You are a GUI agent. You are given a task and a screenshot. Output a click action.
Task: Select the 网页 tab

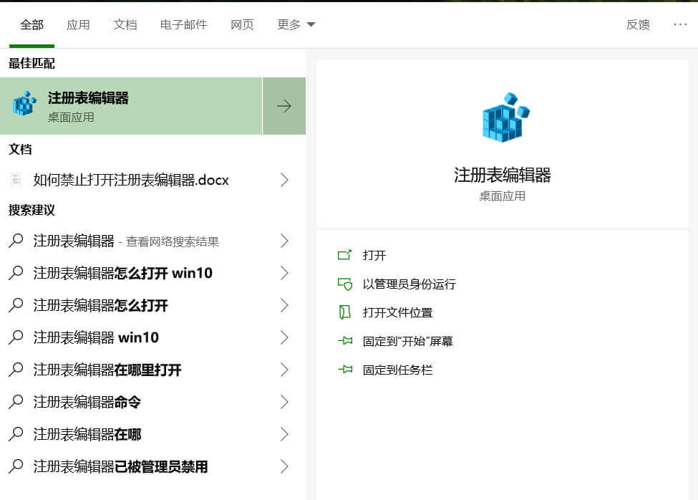coord(242,24)
